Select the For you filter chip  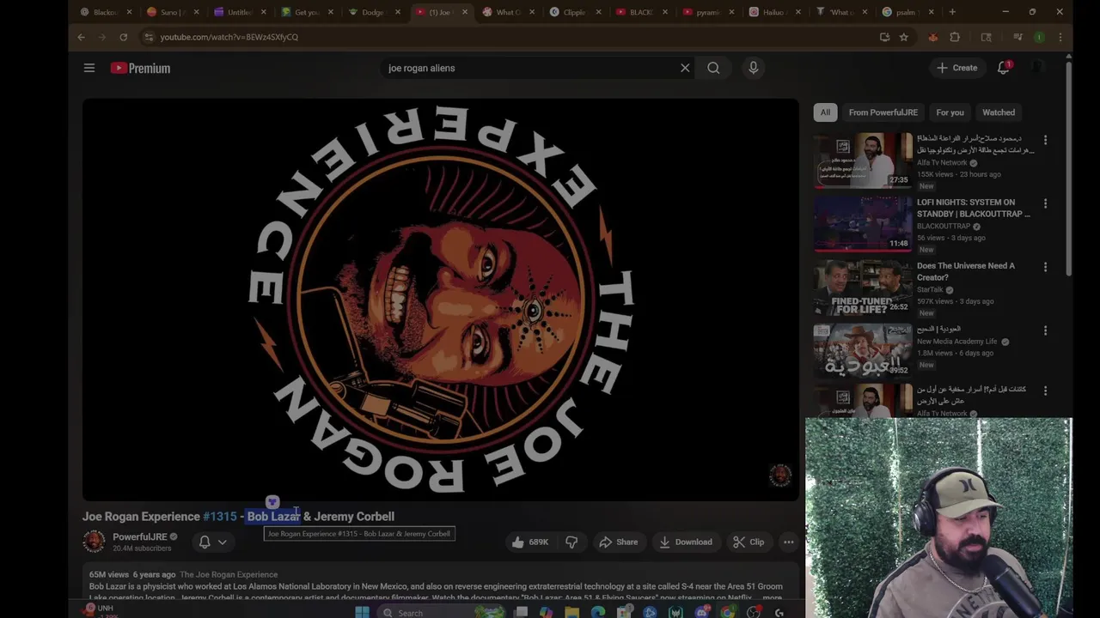point(950,112)
